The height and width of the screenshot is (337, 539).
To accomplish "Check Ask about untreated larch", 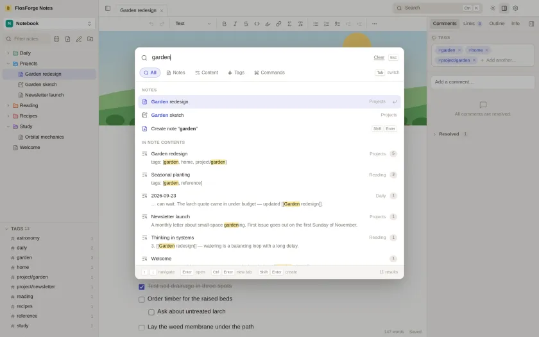I will (x=151, y=312).
